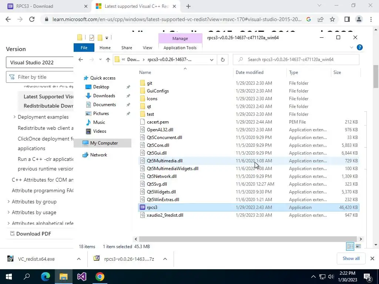Click Download PDF link

click(30, 234)
